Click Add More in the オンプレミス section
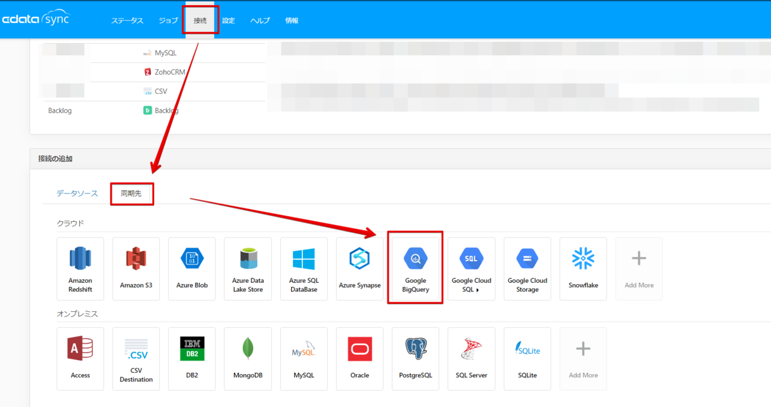 point(583,359)
